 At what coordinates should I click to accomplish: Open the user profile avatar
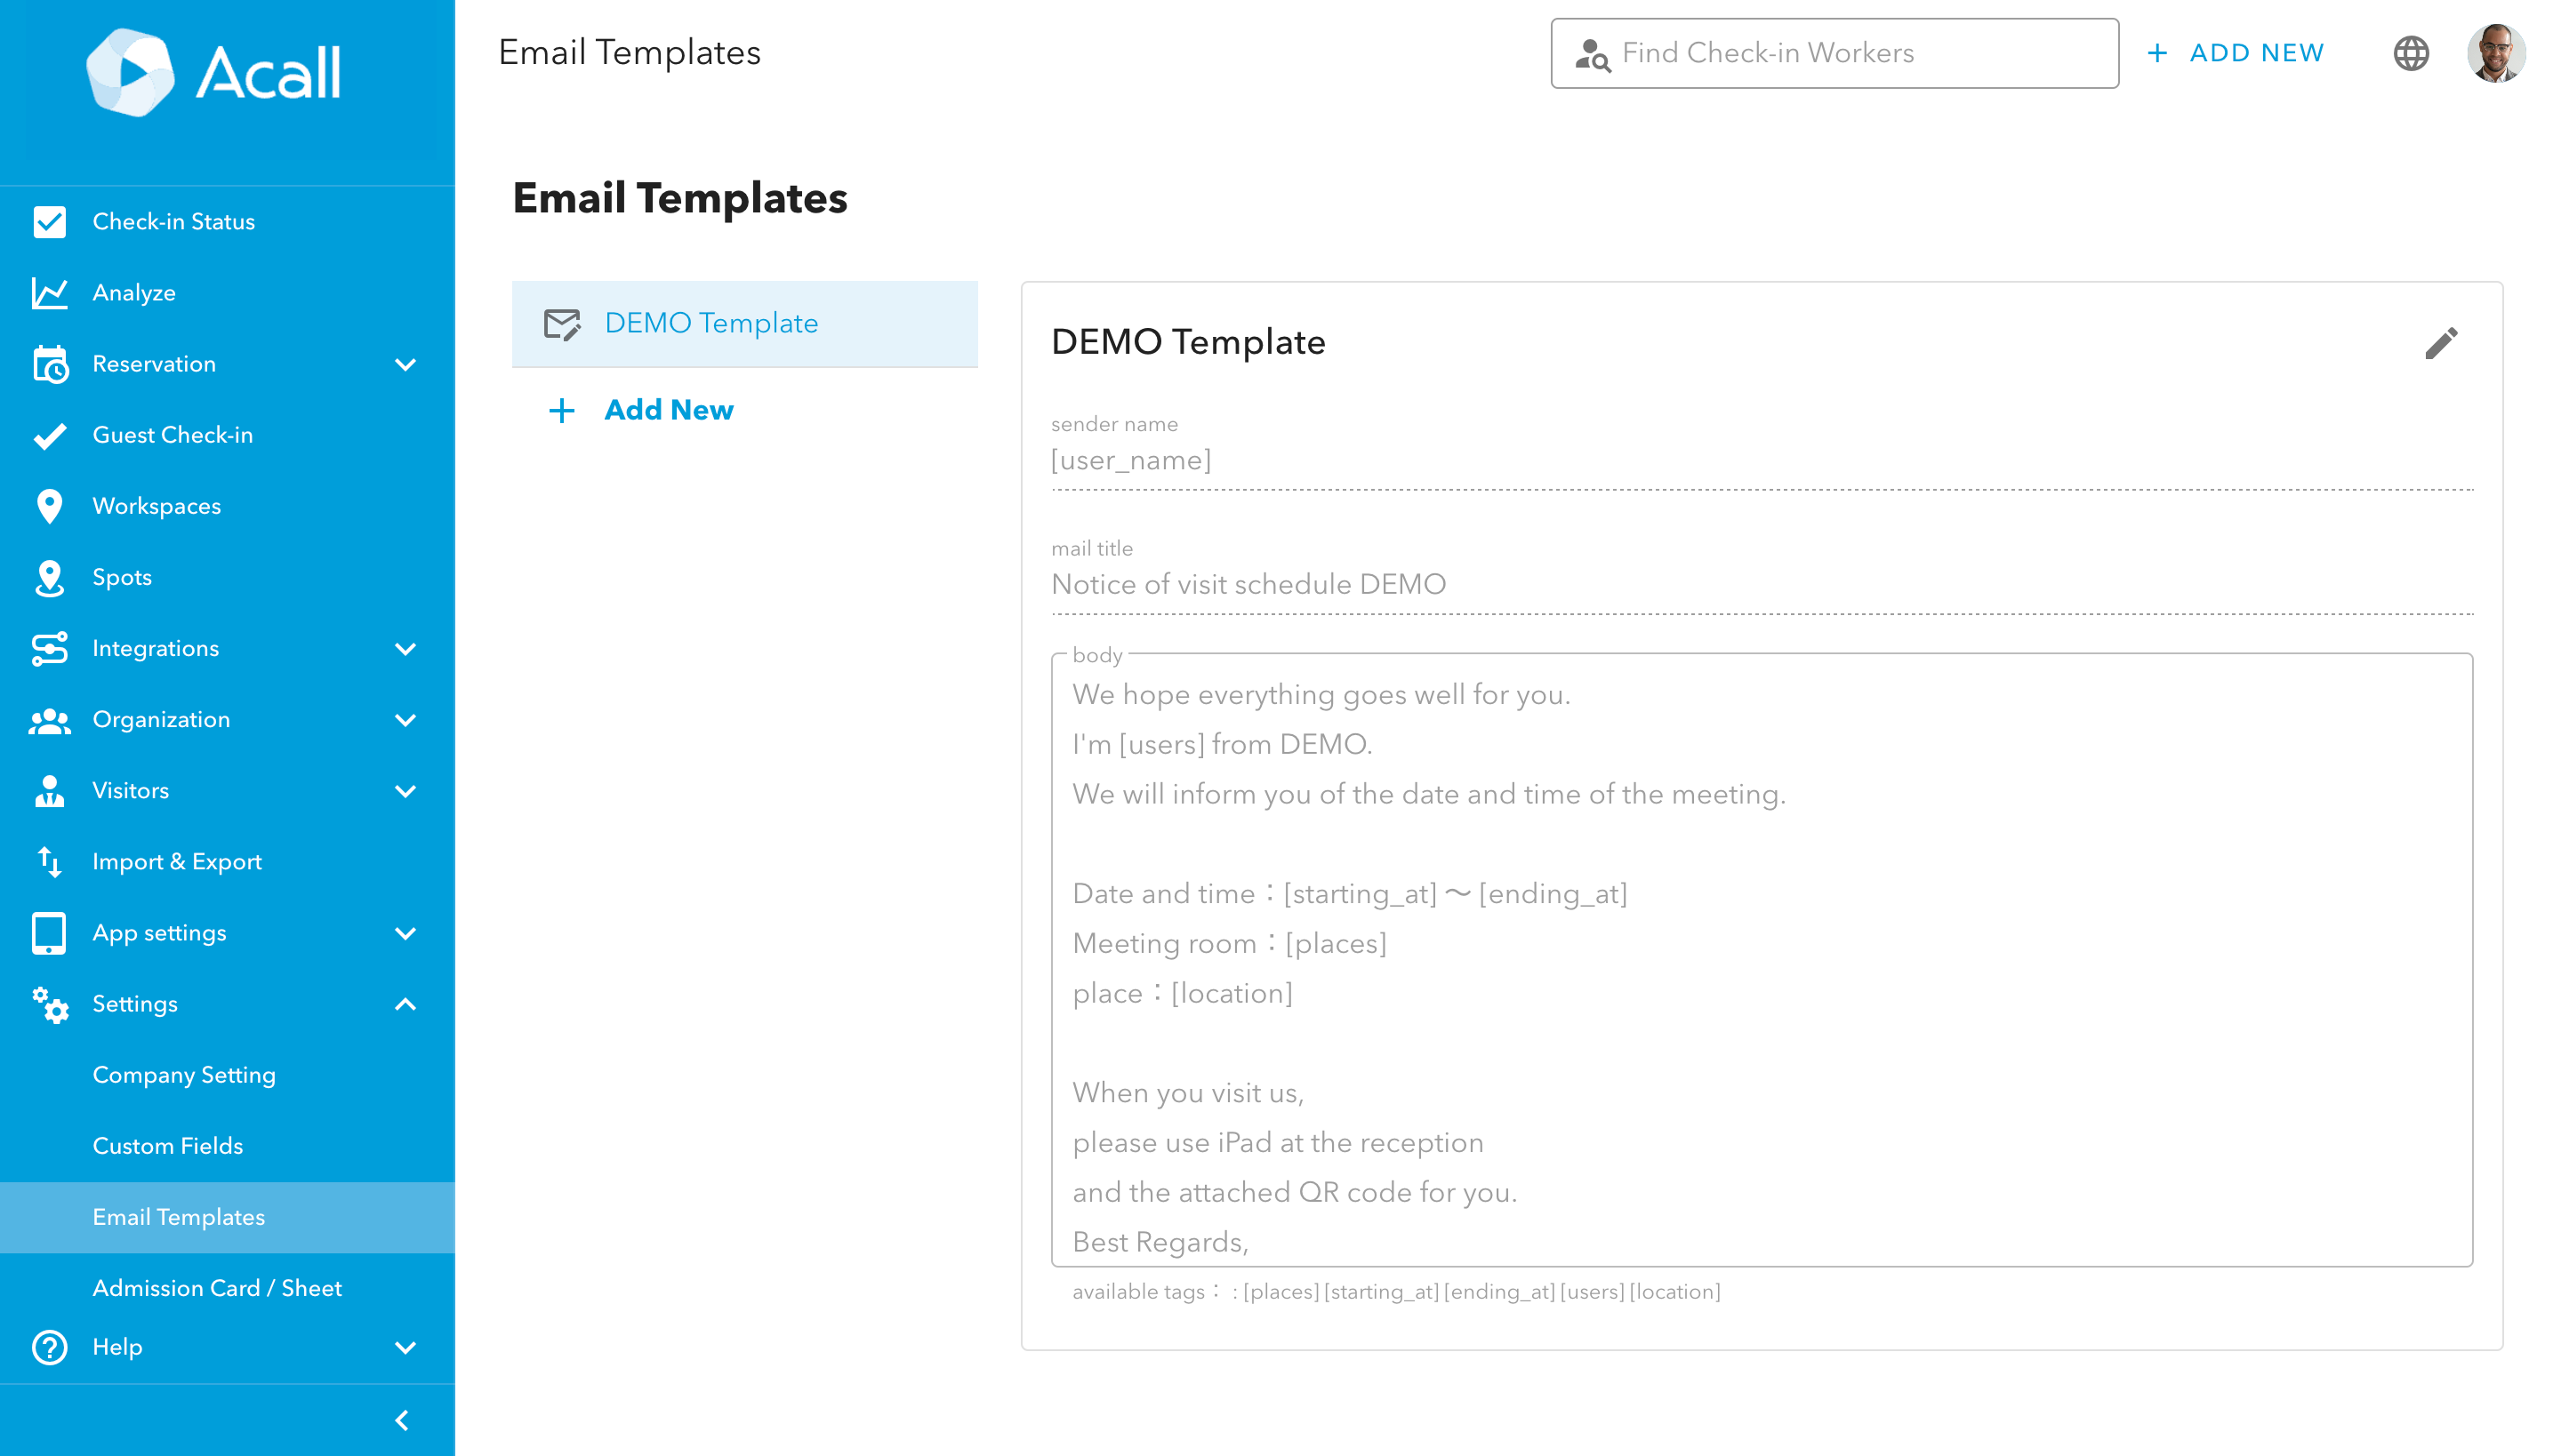[x=2496, y=53]
